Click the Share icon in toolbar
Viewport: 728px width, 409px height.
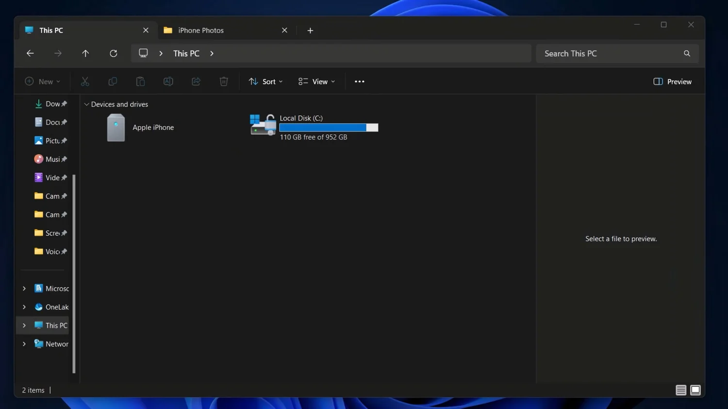[x=196, y=81]
